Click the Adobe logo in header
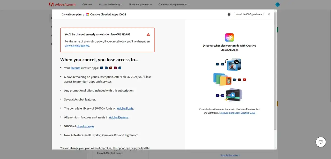 [51, 4]
